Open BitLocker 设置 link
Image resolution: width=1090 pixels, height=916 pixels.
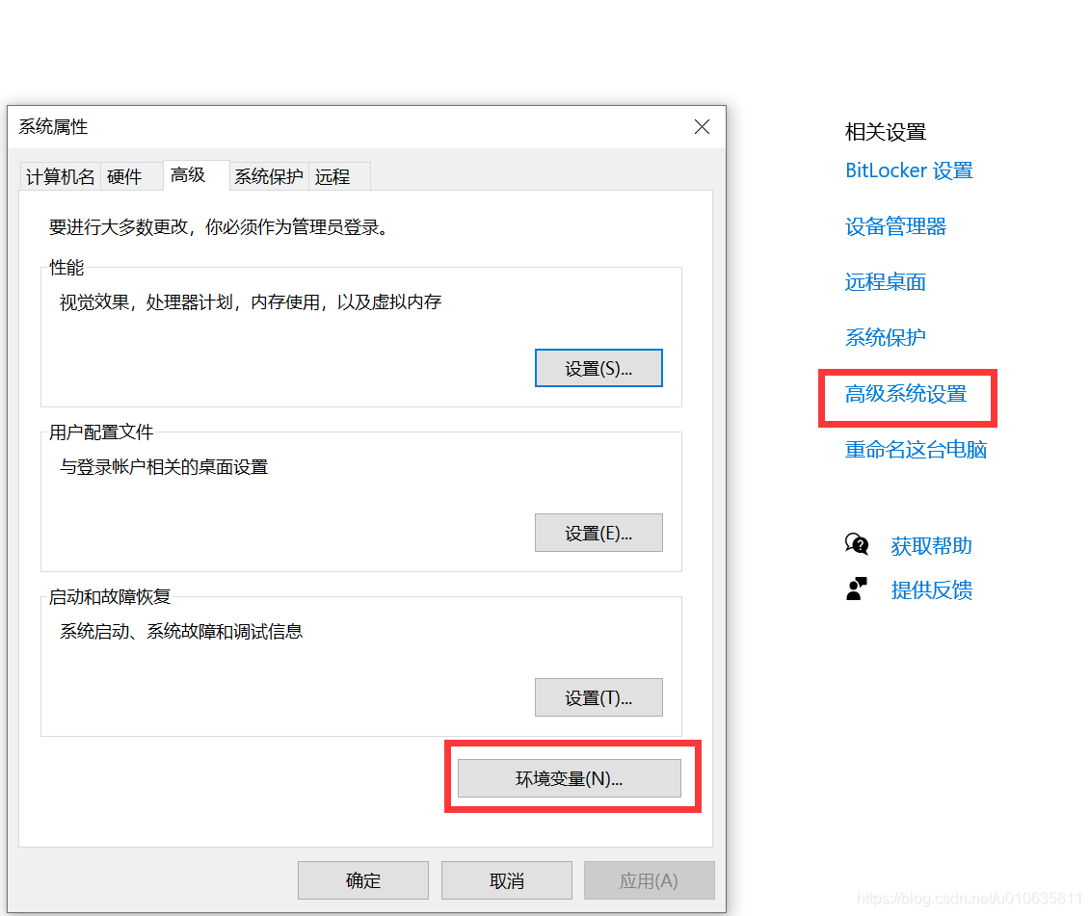[x=909, y=170]
